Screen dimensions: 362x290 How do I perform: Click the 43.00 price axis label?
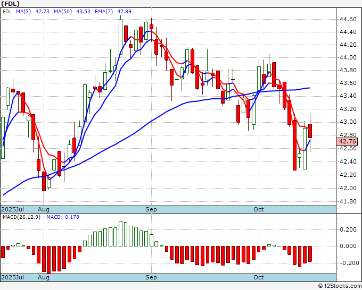coord(348,122)
